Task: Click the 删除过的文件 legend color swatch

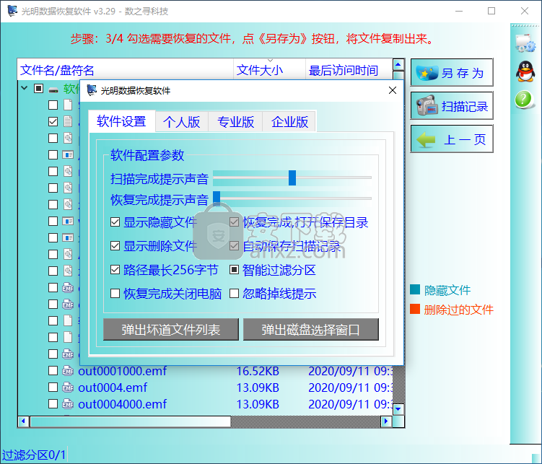Action: [415, 309]
